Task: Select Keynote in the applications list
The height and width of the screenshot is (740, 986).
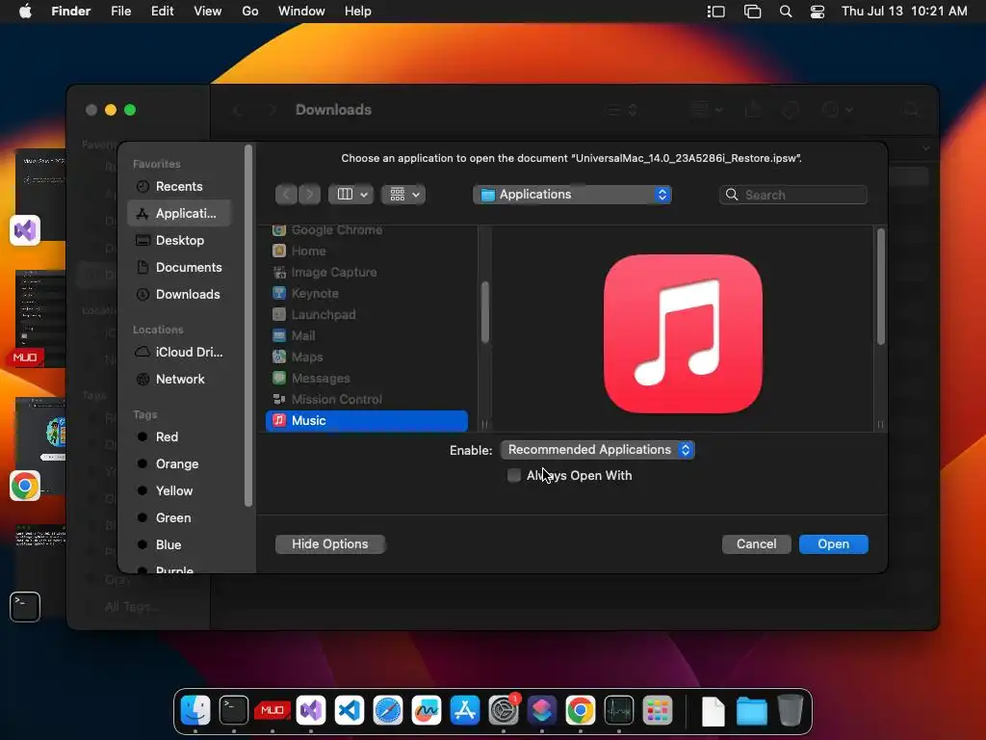Action: coord(367,293)
